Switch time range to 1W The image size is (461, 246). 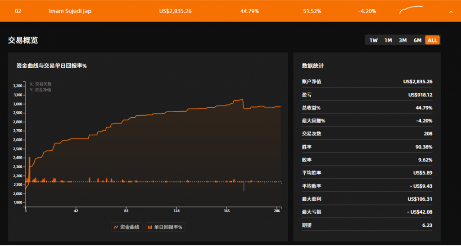(373, 40)
